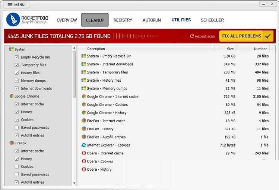Viewport: 279px width, 190px height.
Task: Click the category tree scroll up arrow
Action: pos(74,47)
